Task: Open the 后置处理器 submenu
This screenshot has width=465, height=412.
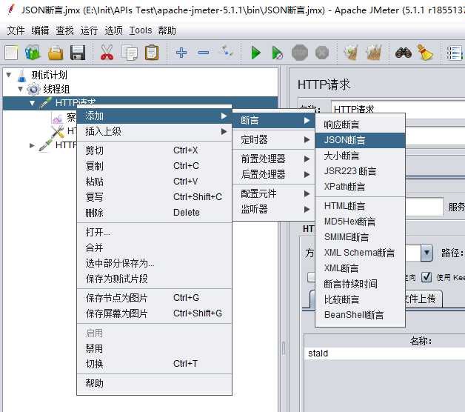Action: [274, 174]
